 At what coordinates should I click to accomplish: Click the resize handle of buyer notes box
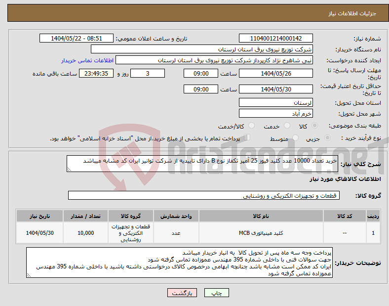[x=29, y=275]
